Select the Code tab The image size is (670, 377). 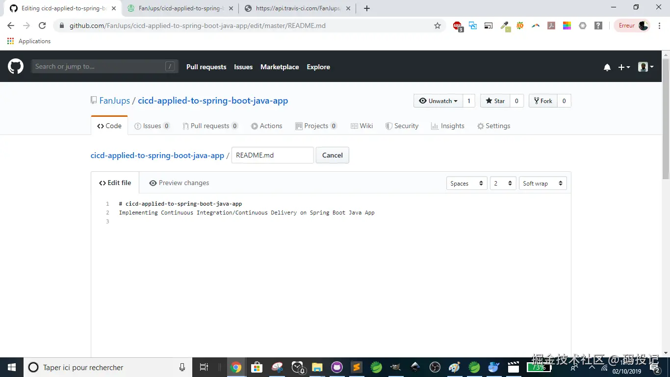(109, 126)
